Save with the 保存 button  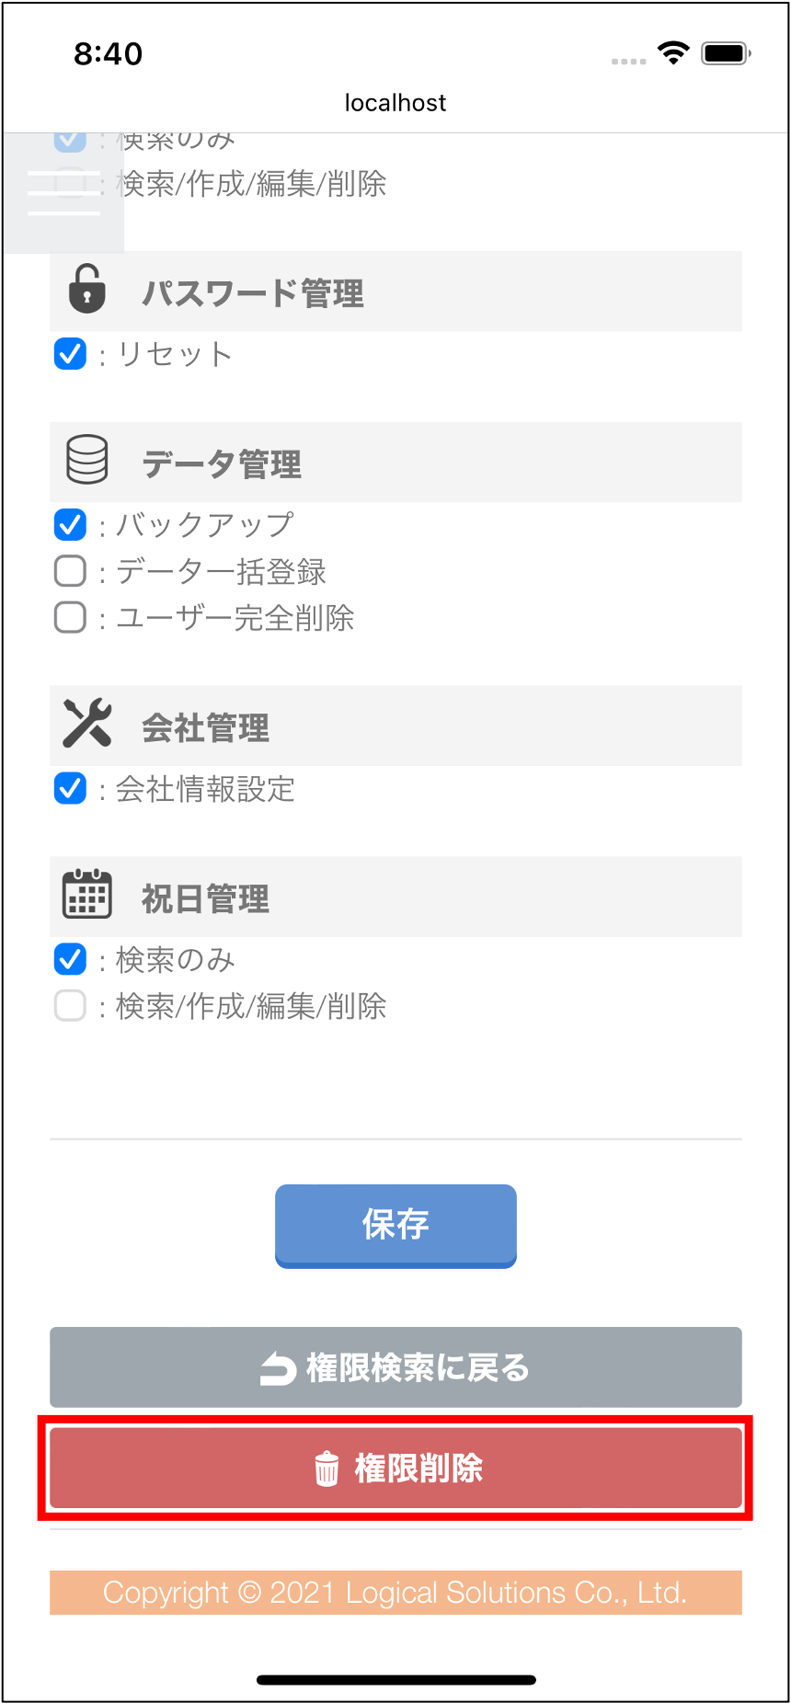pyautogui.click(x=395, y=1226)
